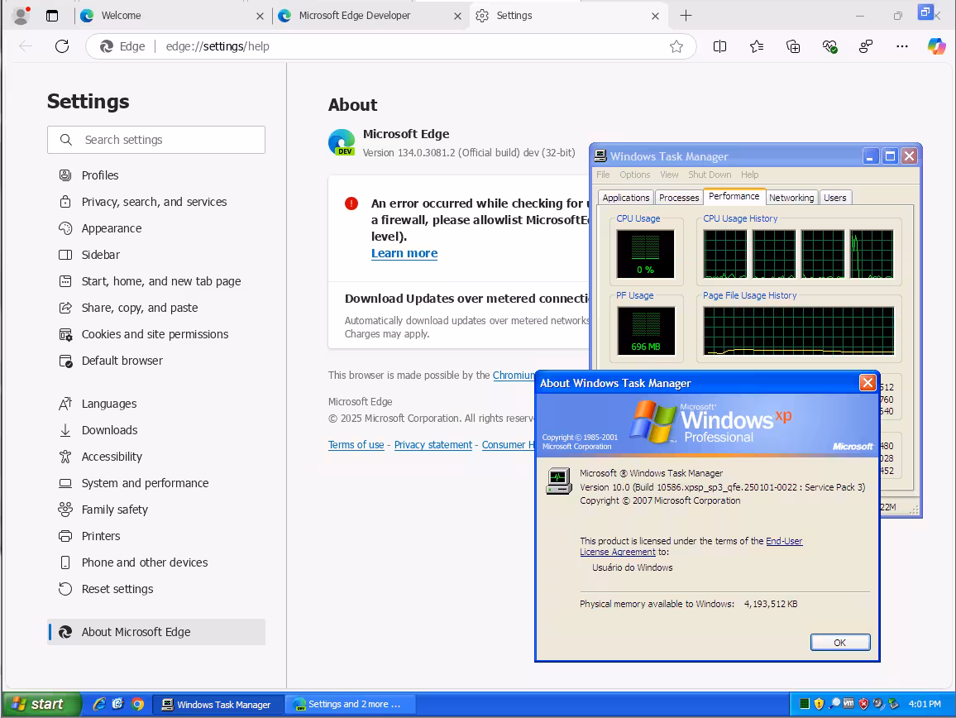Click the address bar URL
The width and height of the screenshot is (956, 718).
(217, 46)
